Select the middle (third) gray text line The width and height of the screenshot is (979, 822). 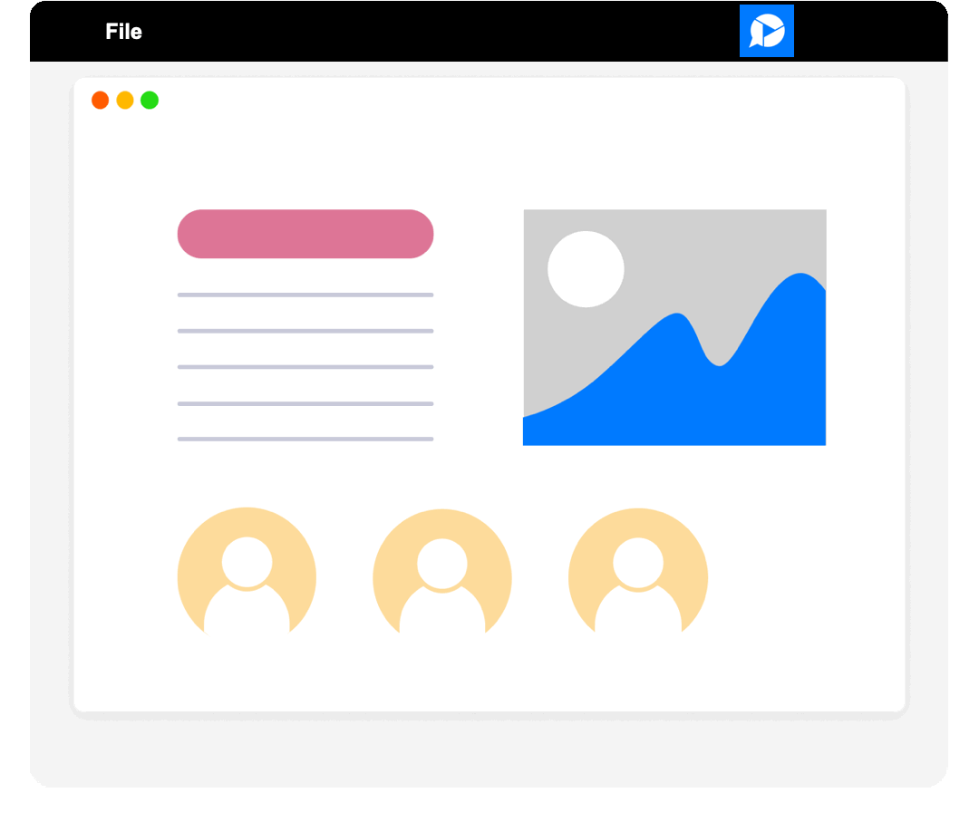[x=305, y=367]
